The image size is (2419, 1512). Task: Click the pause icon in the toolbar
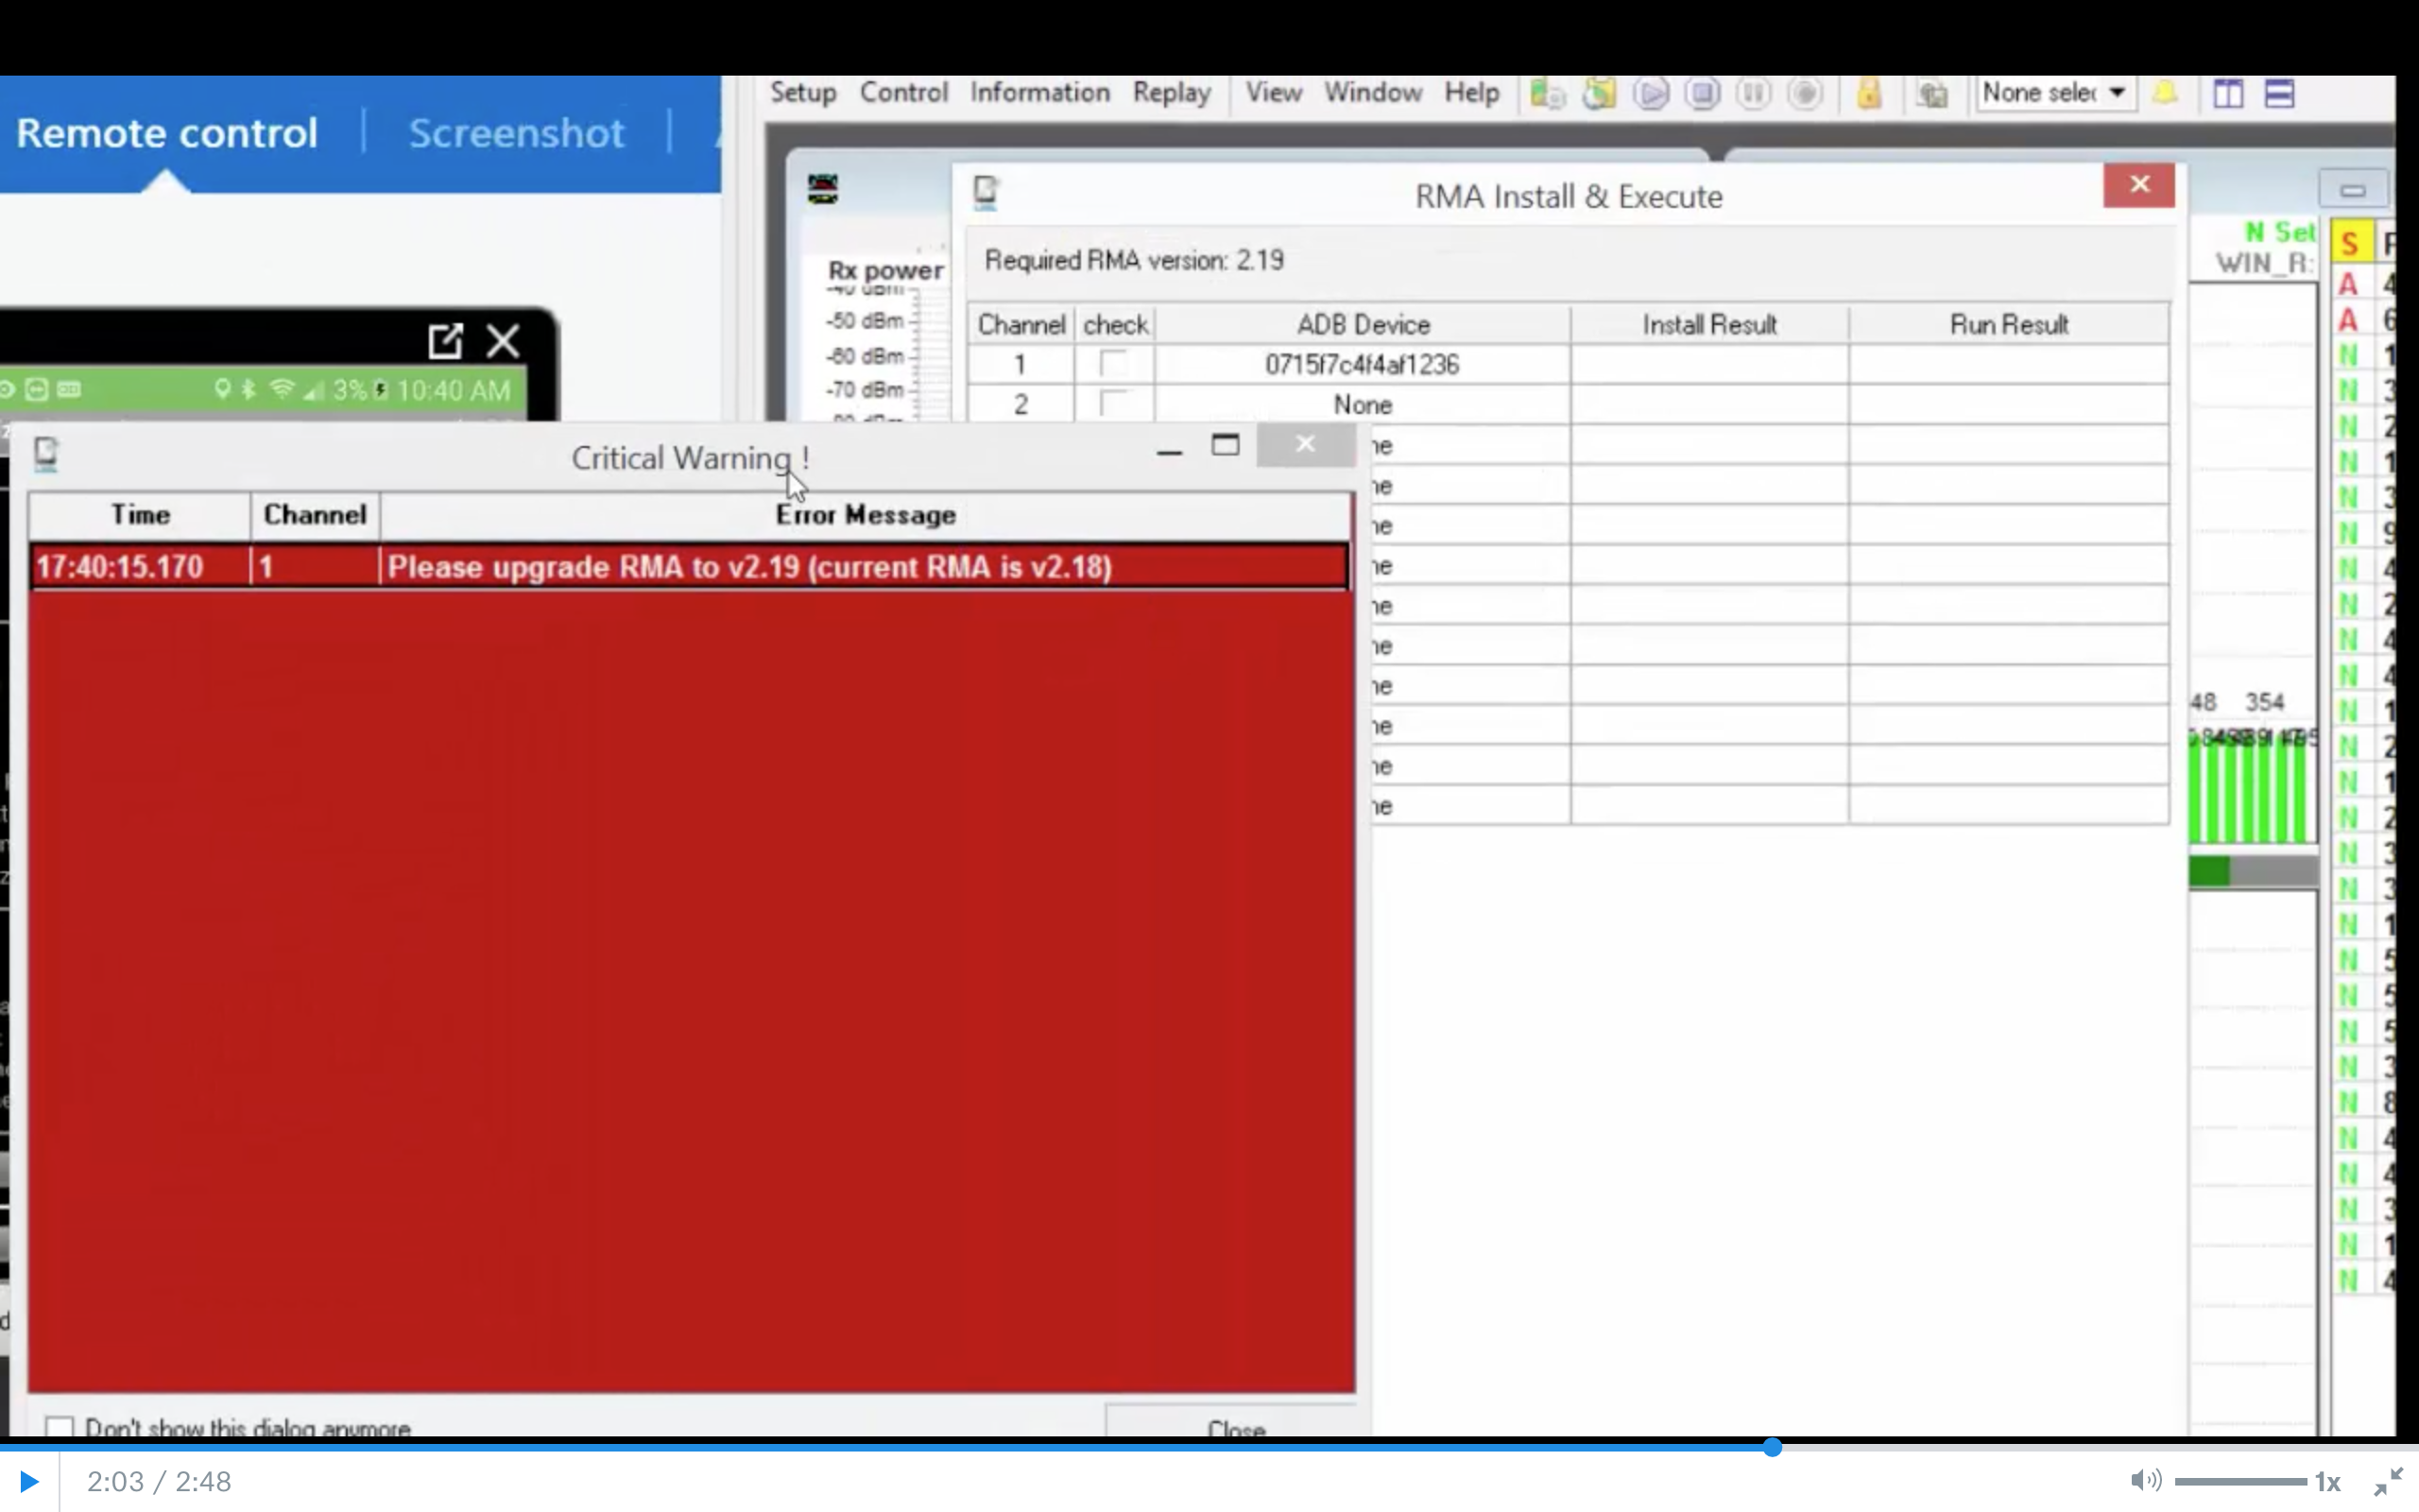(1753, 94)
